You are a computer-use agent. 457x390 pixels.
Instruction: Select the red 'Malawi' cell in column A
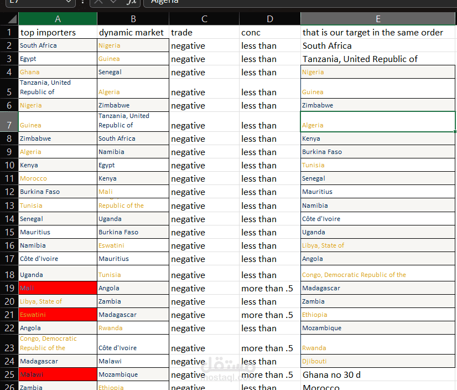click(58, 374)
